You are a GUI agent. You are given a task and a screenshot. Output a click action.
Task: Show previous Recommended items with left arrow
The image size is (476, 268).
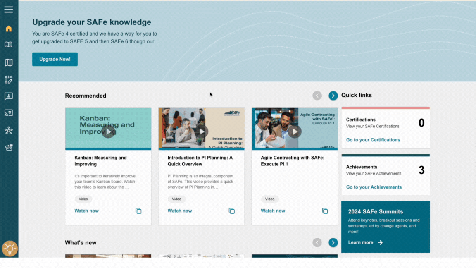(x=317, y=96)
